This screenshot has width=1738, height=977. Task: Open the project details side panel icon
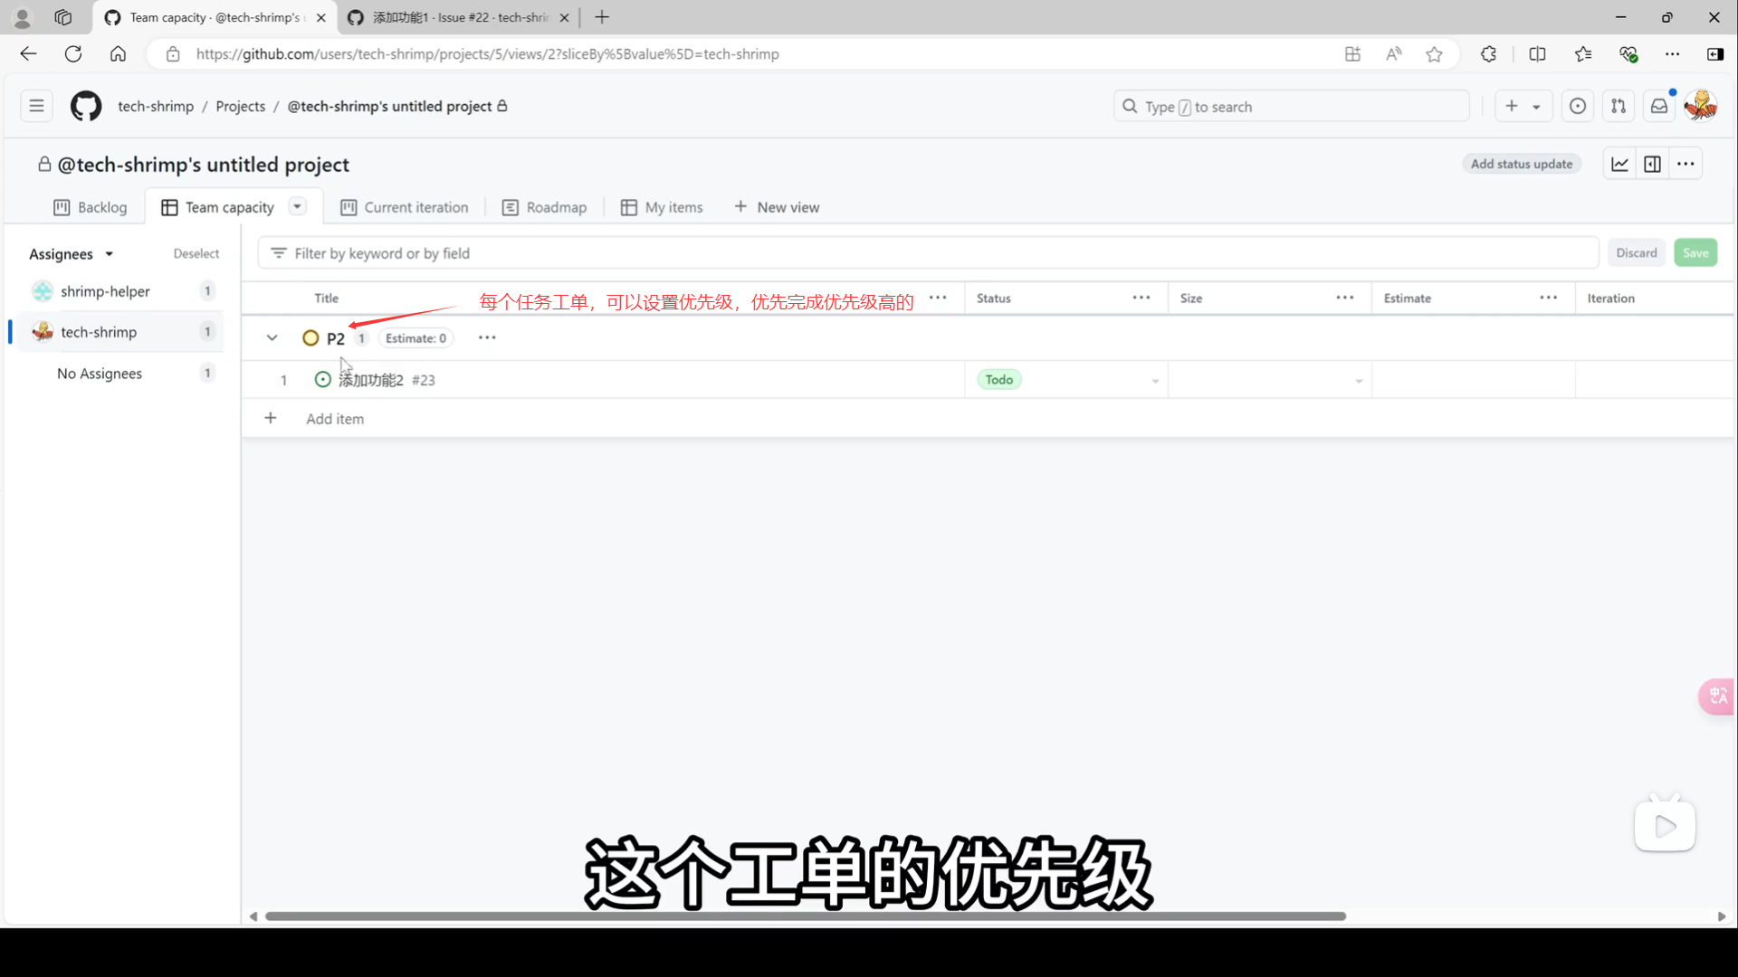pos(1652,164)
